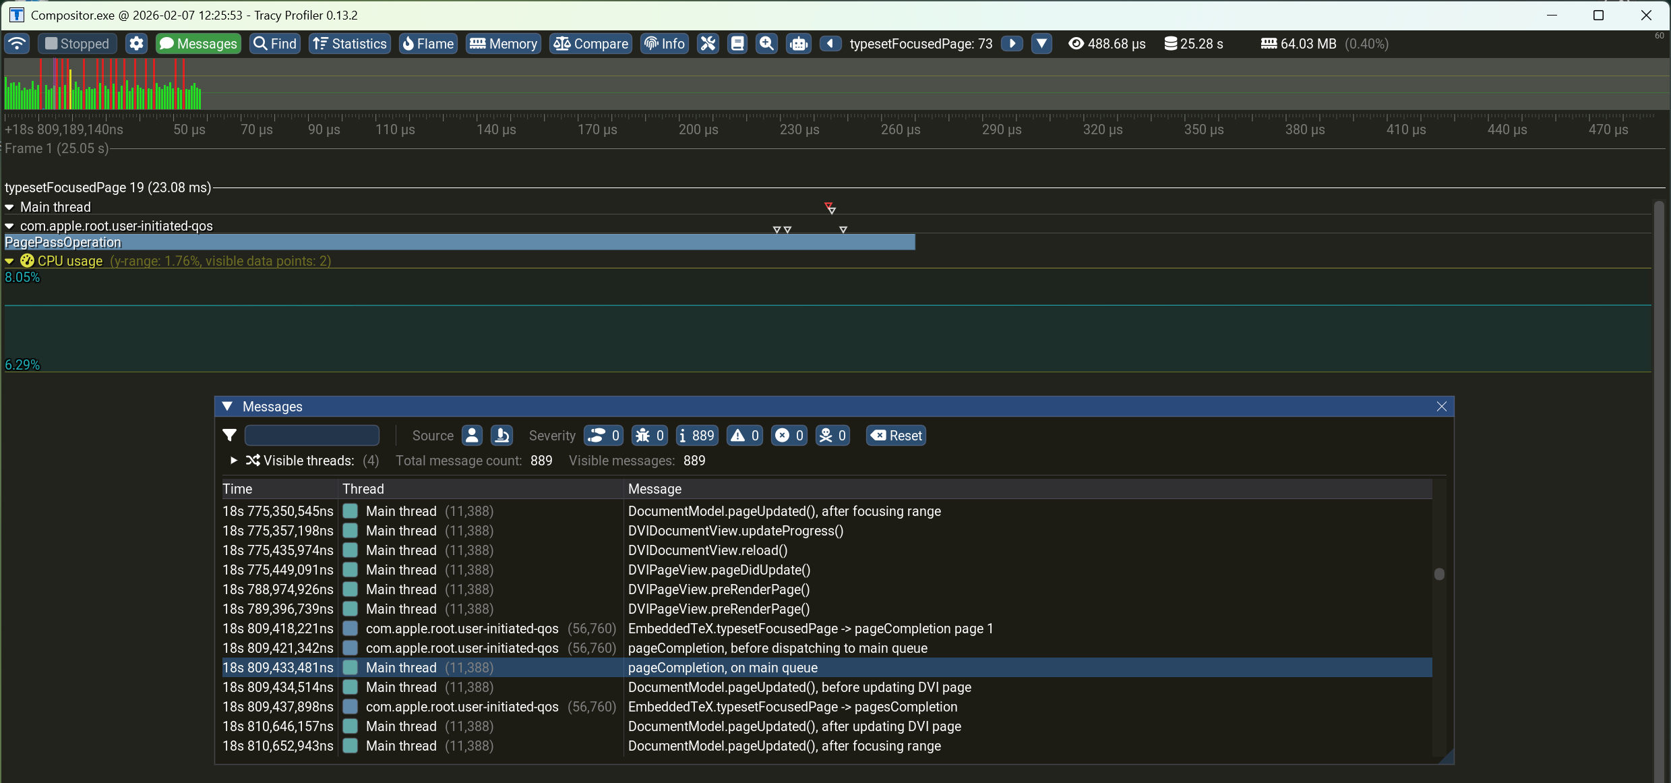Go to previous typesetFocusedPage frame
The image size is (1671, 783).
(830, 44)
